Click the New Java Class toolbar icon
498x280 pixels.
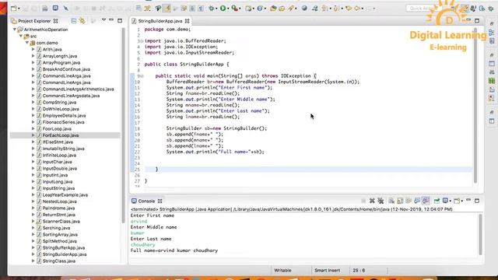coord(259,9)
